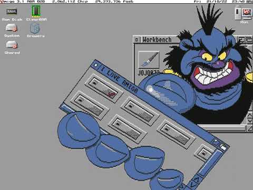Open the Ram Disk icon

12,12
